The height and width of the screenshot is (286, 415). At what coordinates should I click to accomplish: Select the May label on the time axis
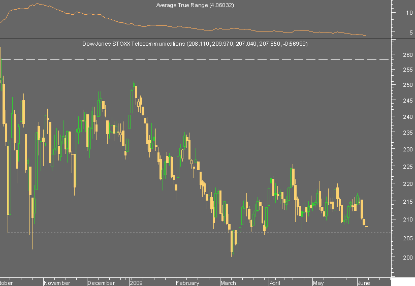pos(318,283)
